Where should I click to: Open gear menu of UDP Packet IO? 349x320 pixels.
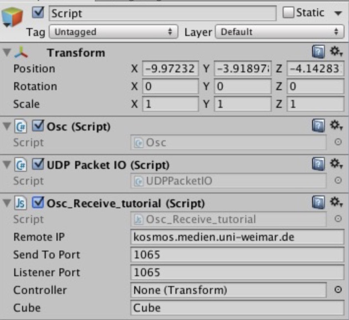(x=335, y=164)
